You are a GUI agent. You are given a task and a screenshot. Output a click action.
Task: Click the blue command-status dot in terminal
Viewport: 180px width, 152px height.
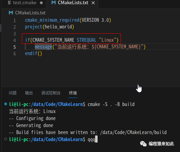tap(6, 104)
